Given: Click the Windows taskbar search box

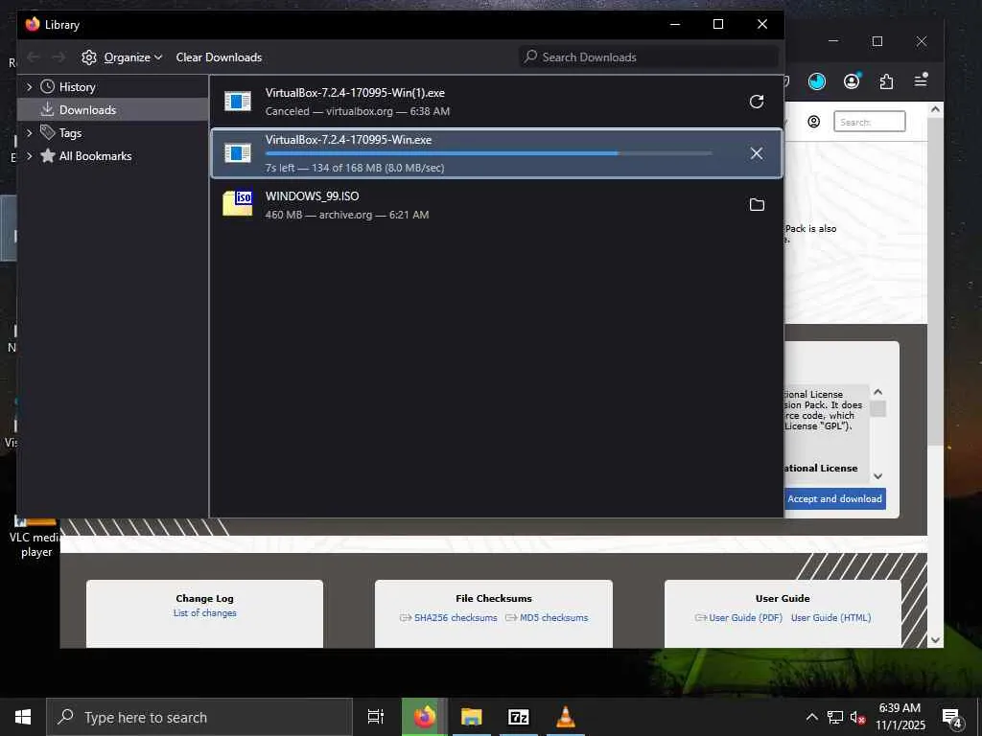Looking at the screenshot, I should pyautogui.click(x=199, y=717).
